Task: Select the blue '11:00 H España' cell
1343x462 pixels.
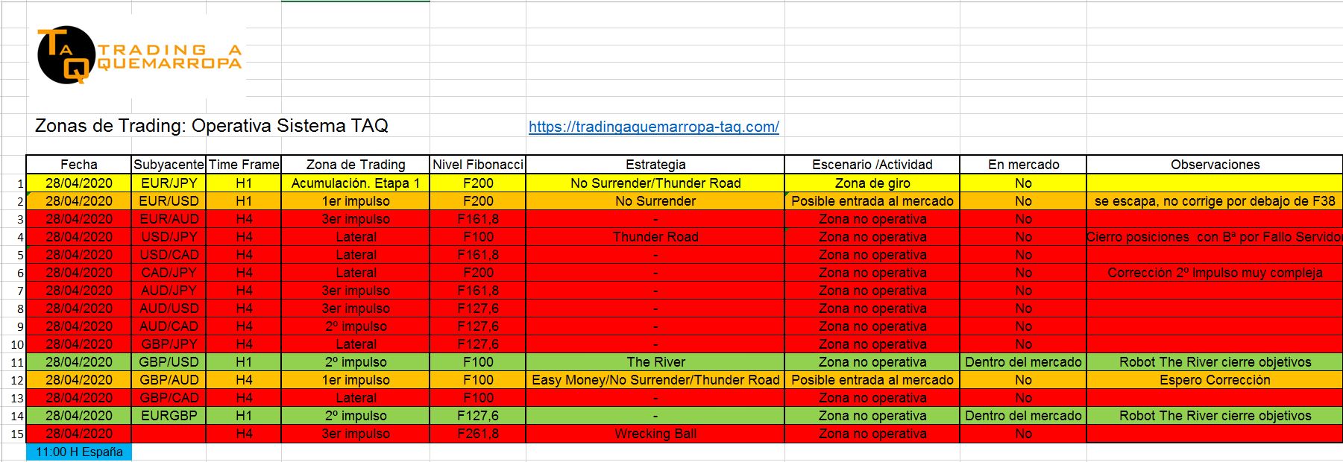Action: pyautogui.click(x=79, y=452)
